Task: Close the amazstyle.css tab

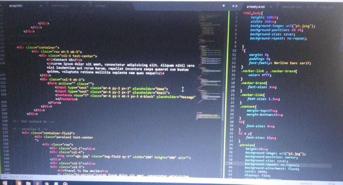Action: pyautogui.click(x=271, y=7)
